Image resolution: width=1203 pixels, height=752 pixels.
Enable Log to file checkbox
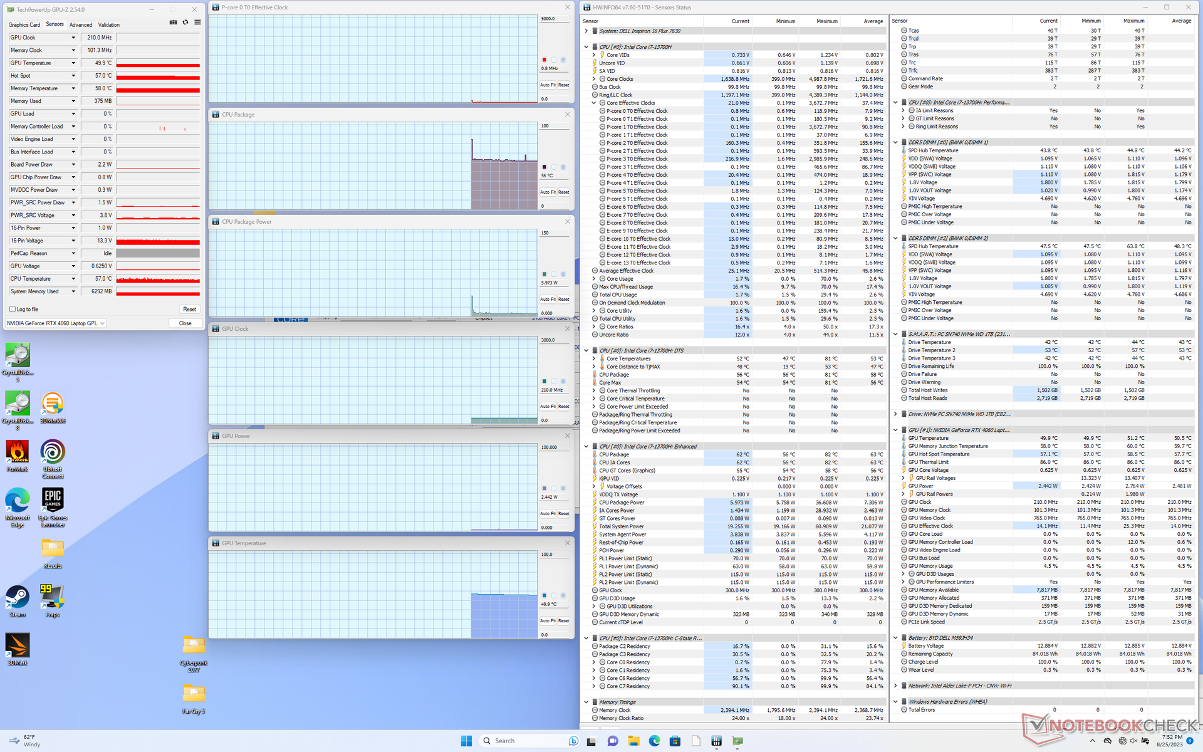tap(13, 309)
